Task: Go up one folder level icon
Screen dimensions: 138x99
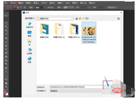Action: coord(80,19)
